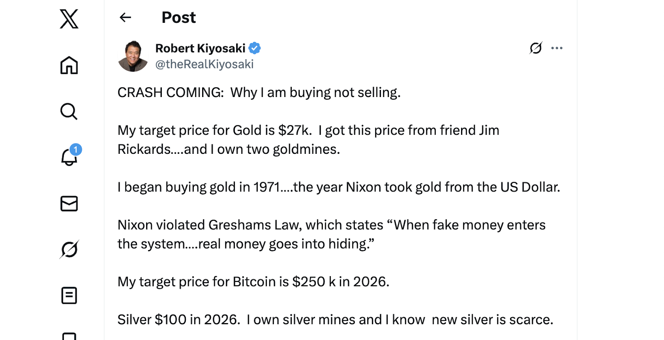Click the Grok icon on the post
The image size is (664, 340).
[536, 48]
